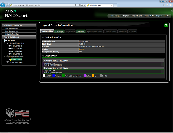Image resolution: width=173 pixels, height=133 pixels.
Task: Switch to the Settings tab
Action: pos(59,32)
